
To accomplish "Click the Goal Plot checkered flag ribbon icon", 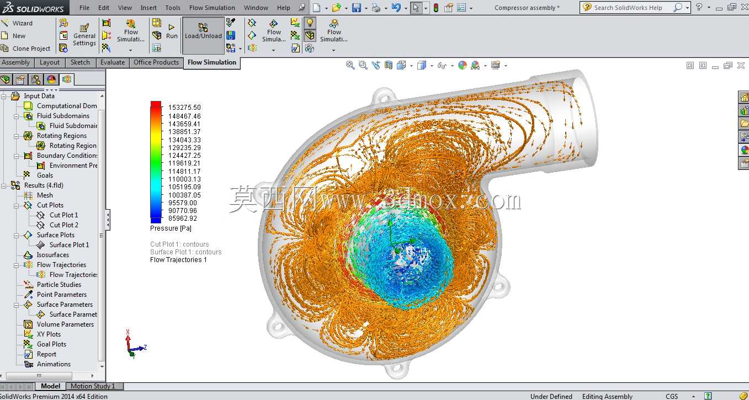I will 295,35.
